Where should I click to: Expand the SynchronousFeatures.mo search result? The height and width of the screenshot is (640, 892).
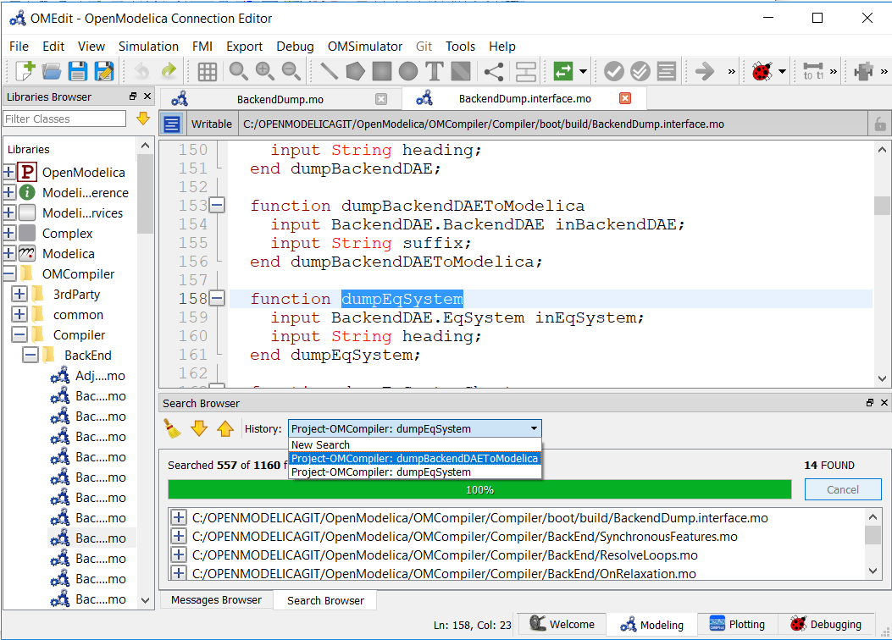click(x=179, y=537)
